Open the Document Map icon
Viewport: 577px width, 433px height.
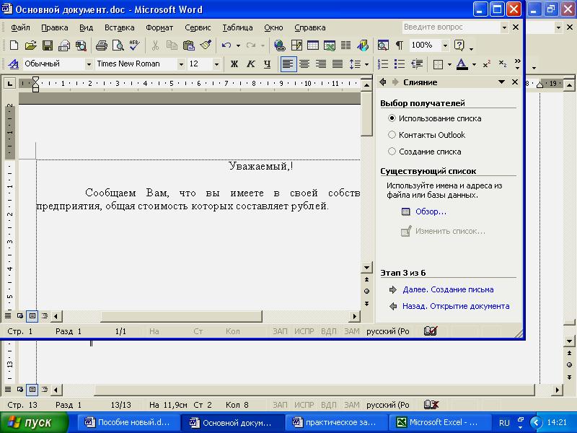pyautogui.click(x=383, y=45)
